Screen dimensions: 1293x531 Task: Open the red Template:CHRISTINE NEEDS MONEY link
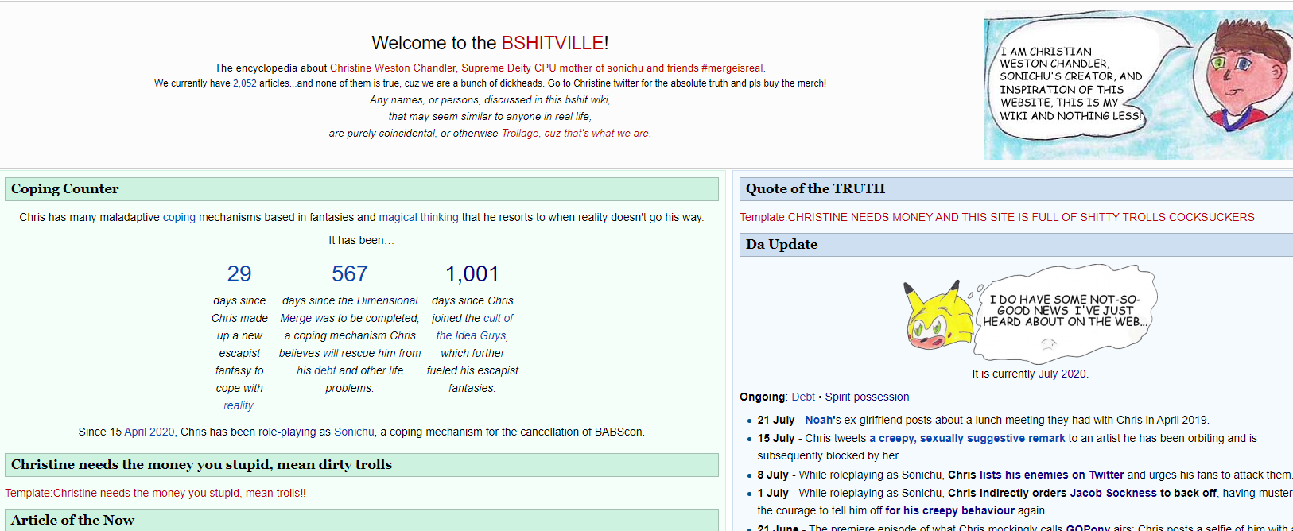pos(997,217)
